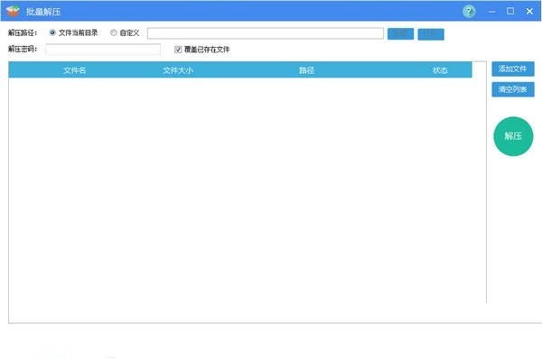The width and height of the screenshot is (542, 358).
Task: Click the app logo in the title bar
Action: (13, 12)
